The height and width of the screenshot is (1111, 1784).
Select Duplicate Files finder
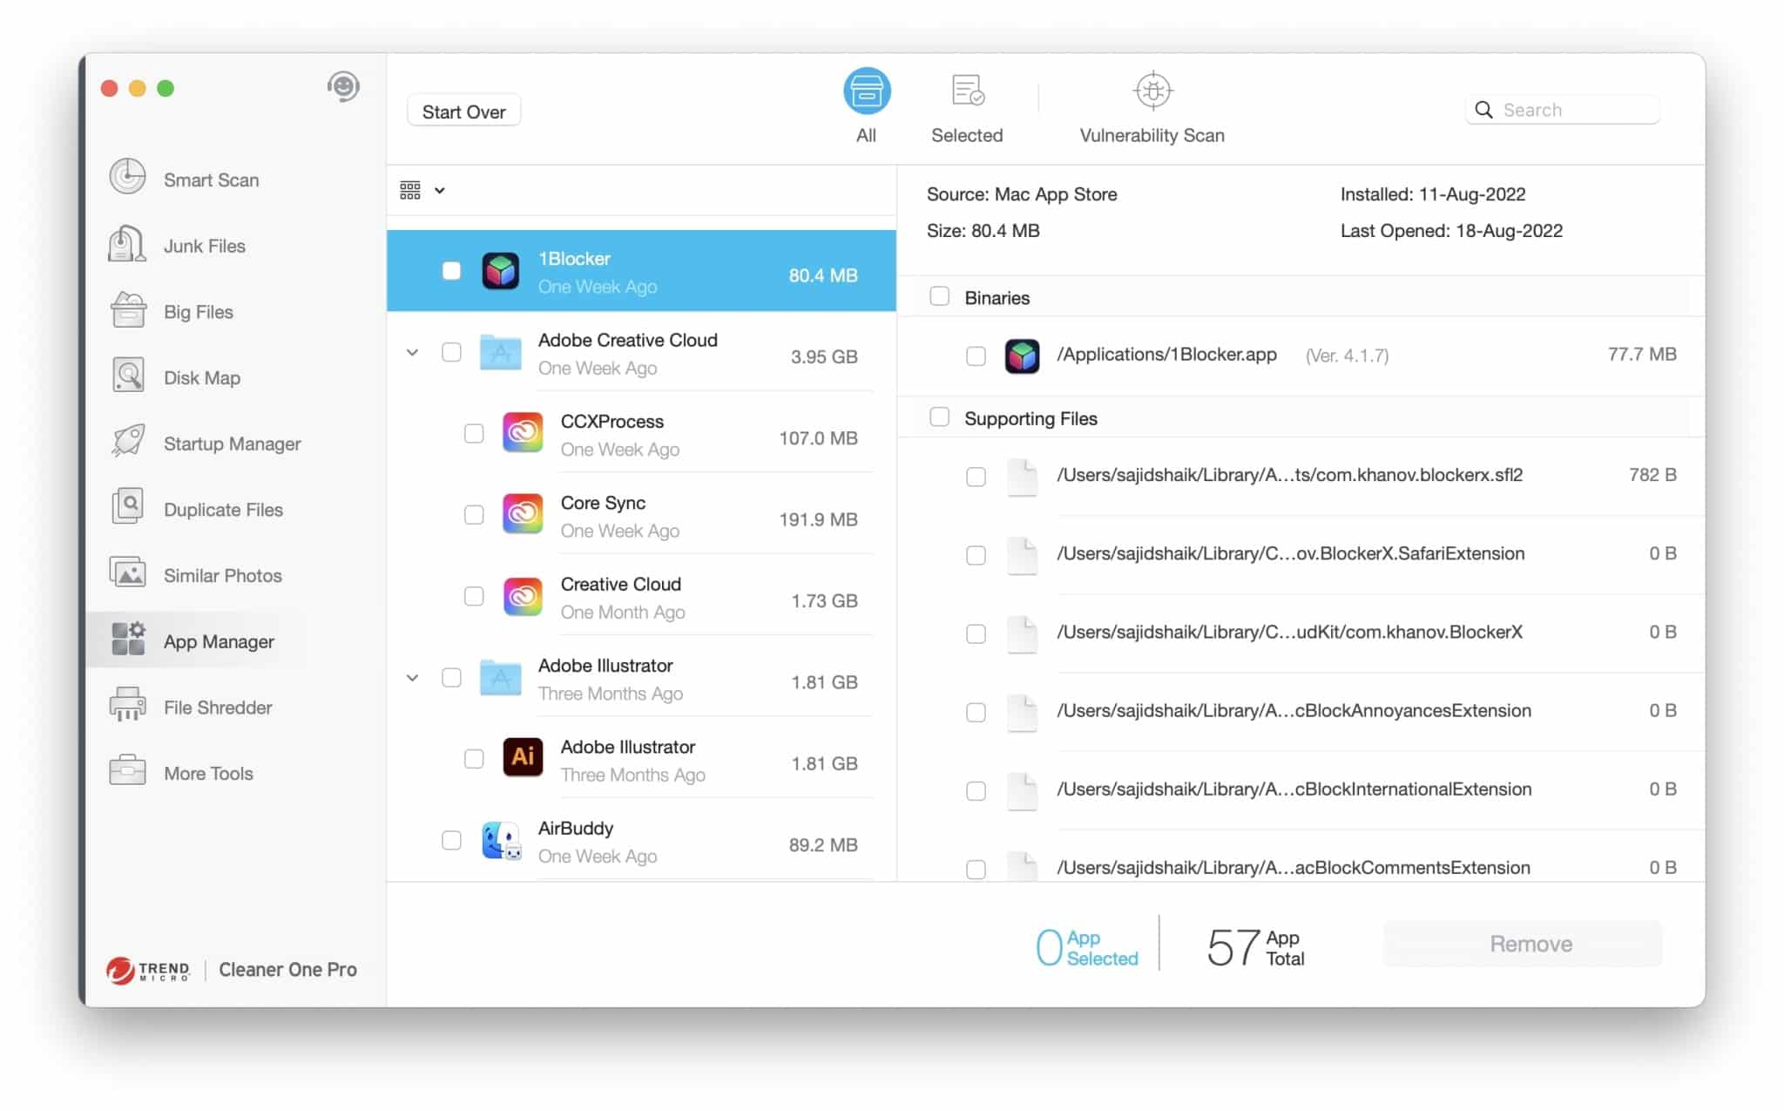click(222, 508)
